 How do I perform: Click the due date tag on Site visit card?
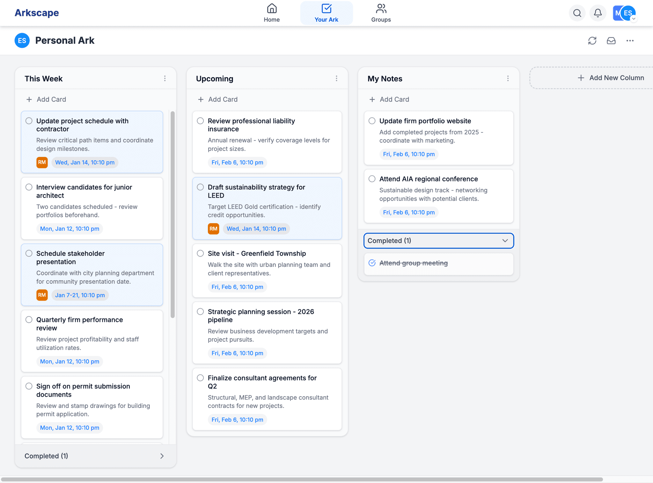point(237,287)
